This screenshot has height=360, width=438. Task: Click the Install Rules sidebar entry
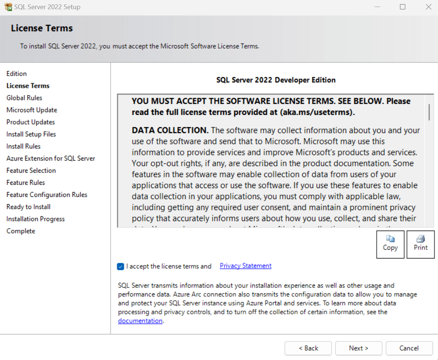(23, 146)
